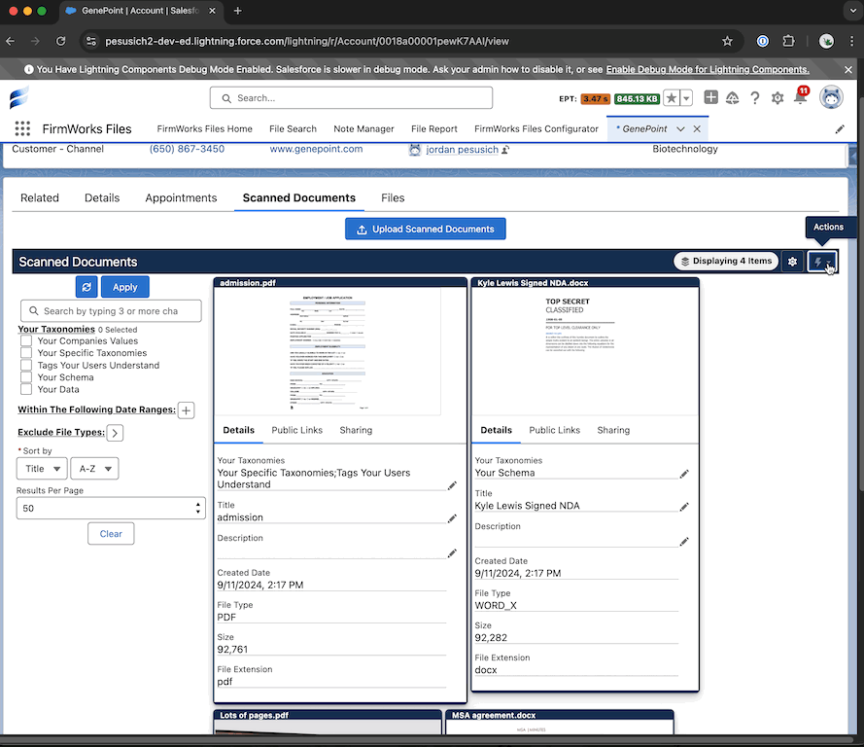Open the notifications bell icon
This screenshot has width=864, height=747.
tap(800, 98)
